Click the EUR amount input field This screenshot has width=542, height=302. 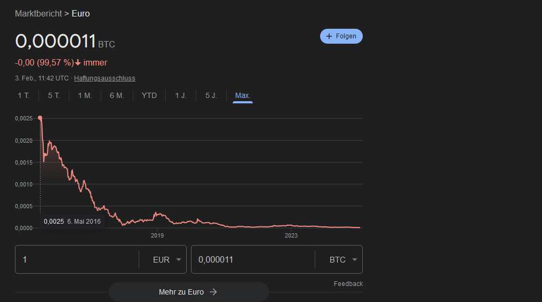click(77, 260)
